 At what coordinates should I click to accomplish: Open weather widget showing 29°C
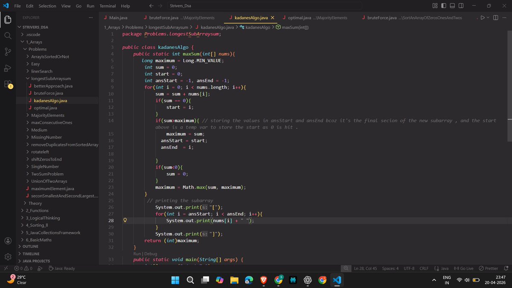[17, 280]
